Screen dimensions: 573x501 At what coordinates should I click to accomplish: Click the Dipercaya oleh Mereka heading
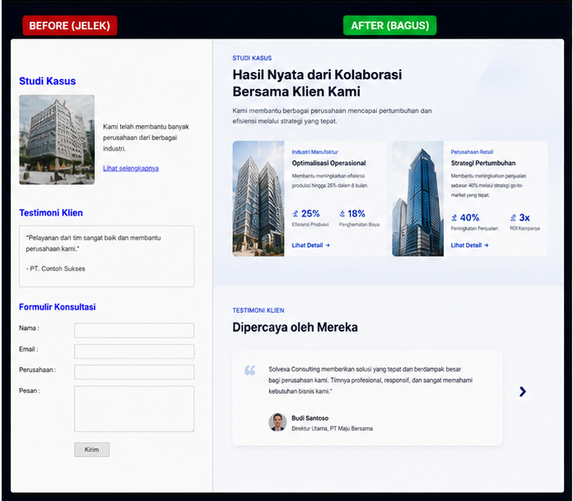295,327
